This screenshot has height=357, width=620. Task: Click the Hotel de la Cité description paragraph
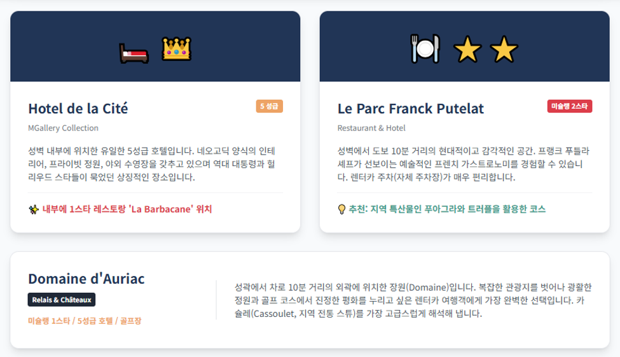[152, 164]
